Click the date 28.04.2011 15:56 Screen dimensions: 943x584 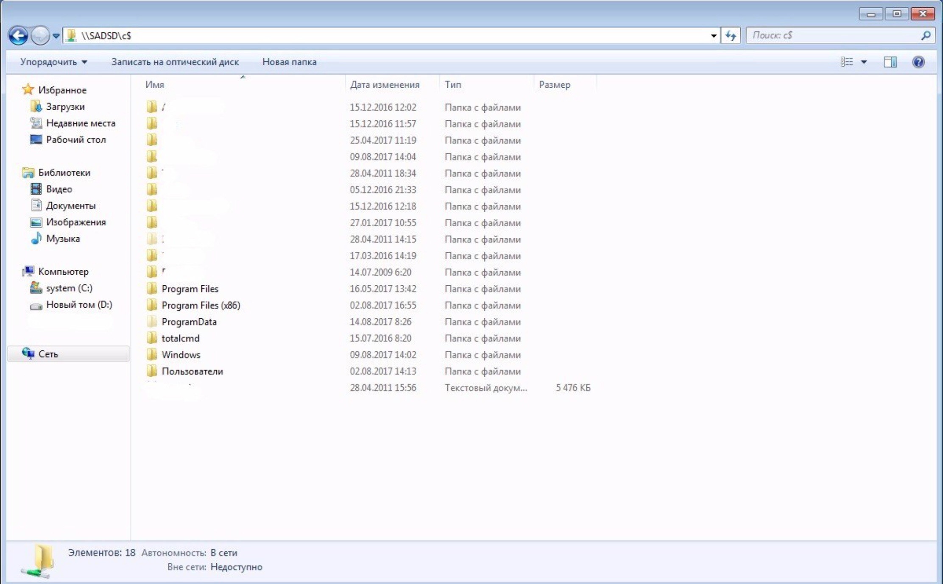(383, 388)
